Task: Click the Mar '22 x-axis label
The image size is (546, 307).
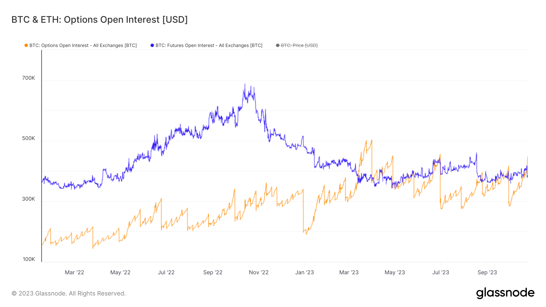Action: (74, 272)
